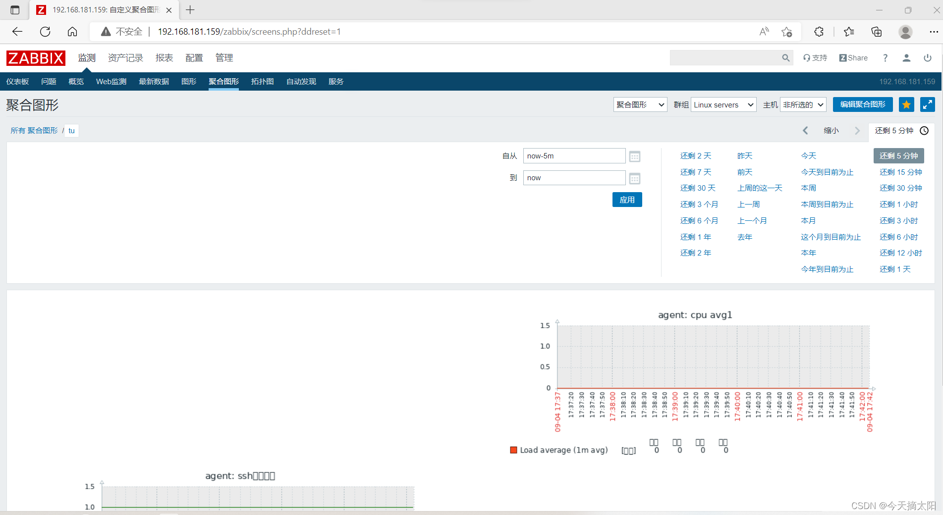Open the tab actions menu icon
The image size is (943, 515).
15,10
